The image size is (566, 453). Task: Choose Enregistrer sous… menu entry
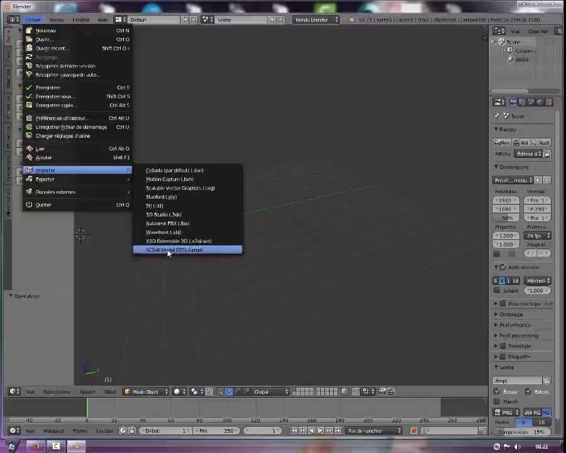tap(77, 96)
